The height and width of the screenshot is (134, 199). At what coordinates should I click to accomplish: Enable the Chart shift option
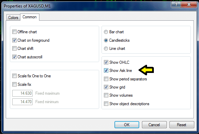[x=14, y=48]
